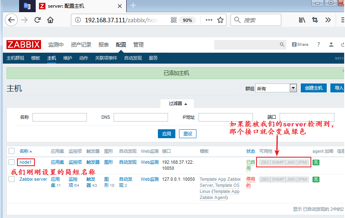Screen dimensions: 345x218
Task: Open the 群组 dropdown showing 所有
Action: point(276,88)
